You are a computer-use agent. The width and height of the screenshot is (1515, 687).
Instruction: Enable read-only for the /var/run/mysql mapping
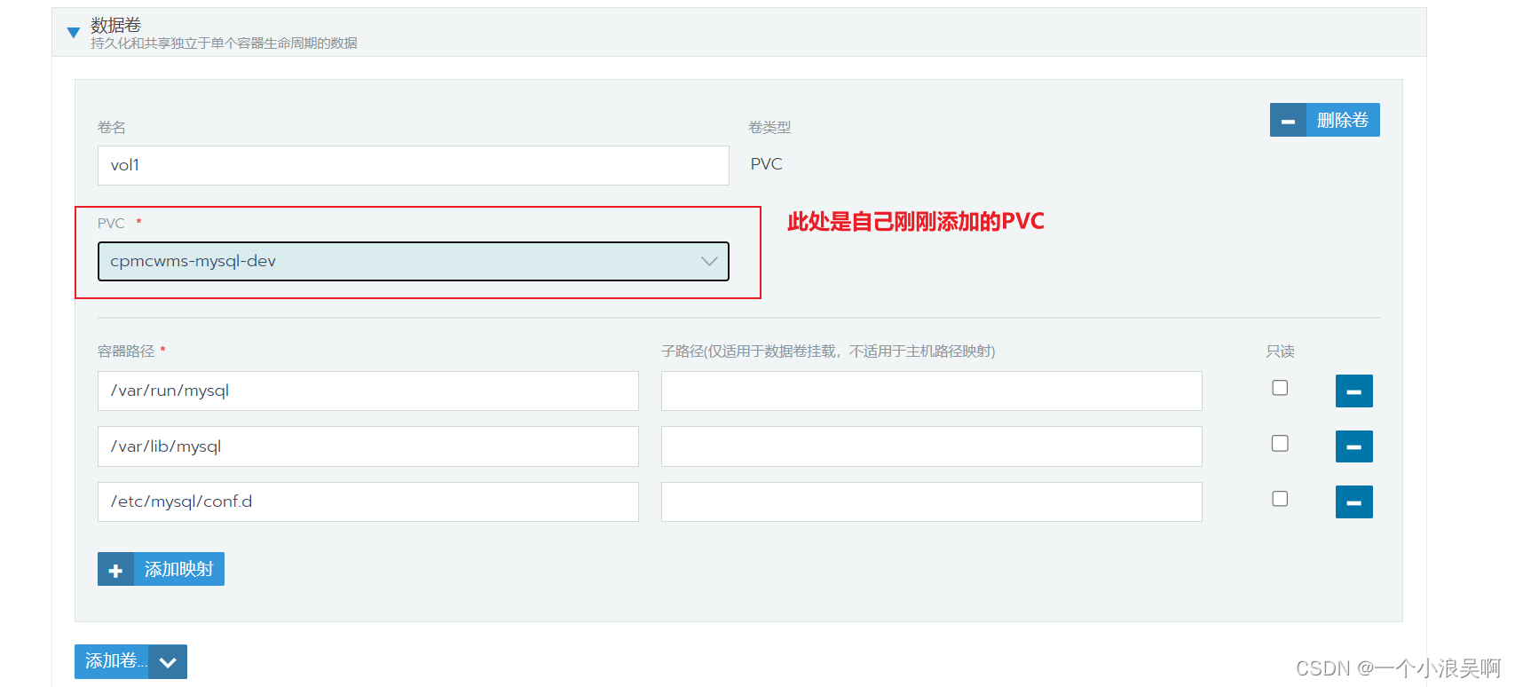1280,388
